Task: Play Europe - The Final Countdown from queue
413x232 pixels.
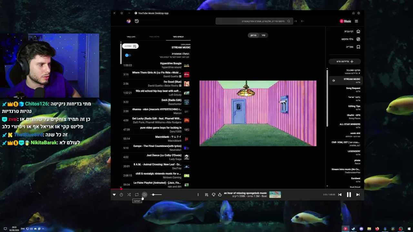Action: point(156,148)
